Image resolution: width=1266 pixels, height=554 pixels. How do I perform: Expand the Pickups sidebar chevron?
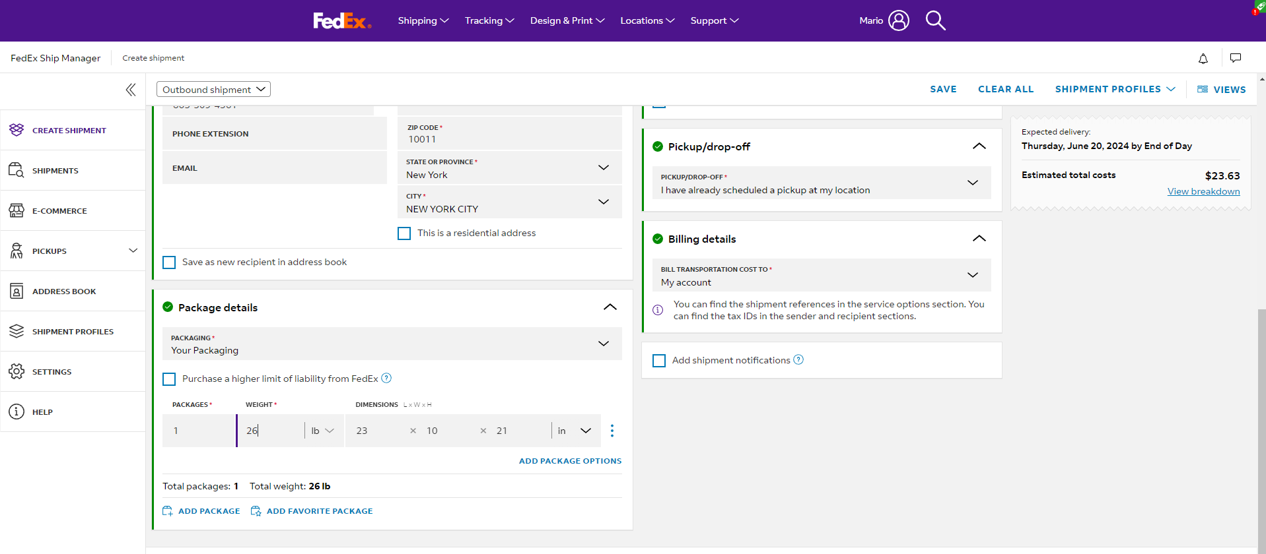pyautogui.click(x=133, y=251)
